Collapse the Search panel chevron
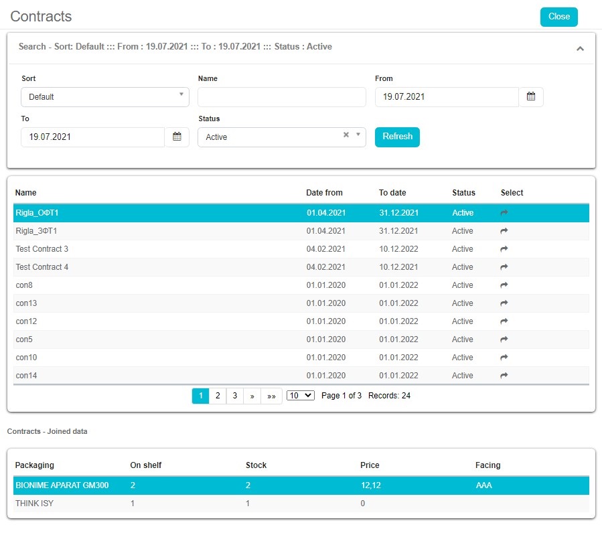This screenshot has height=539, width=602. point(580,48)
